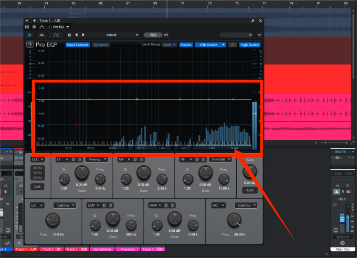
Task: Click the LF Freq knob 110 Hz
Action: coord(100,179)
